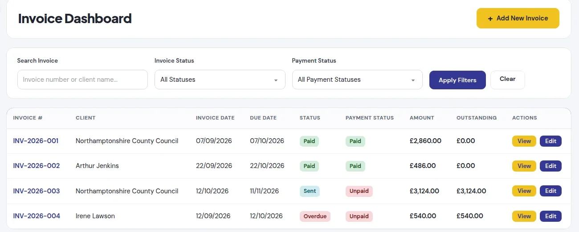Click Unpaid badge in Irene Lawson row
Screen dimensions: 579x232
point(359,216)
